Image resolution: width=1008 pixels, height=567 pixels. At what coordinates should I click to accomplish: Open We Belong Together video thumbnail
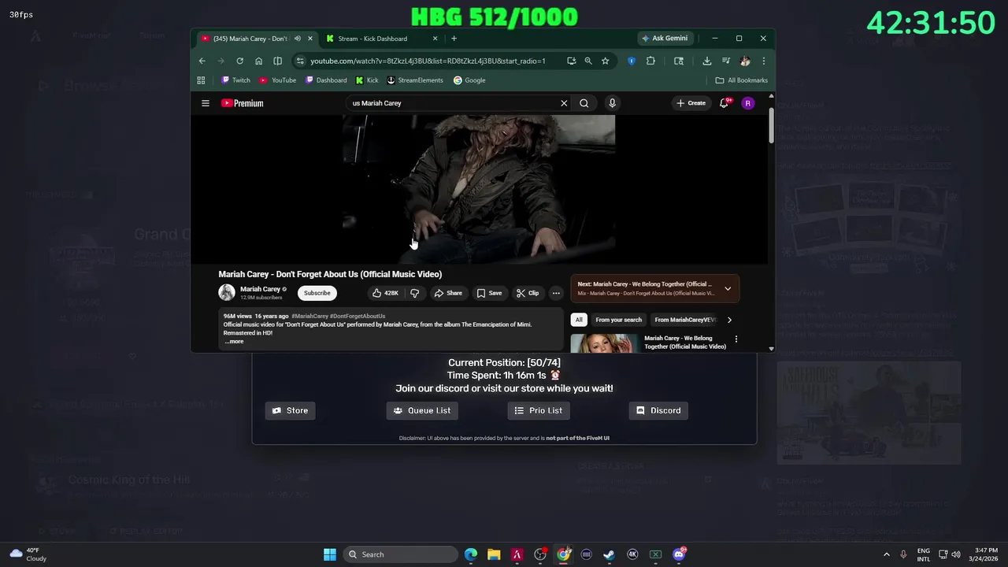coord(604,343)
